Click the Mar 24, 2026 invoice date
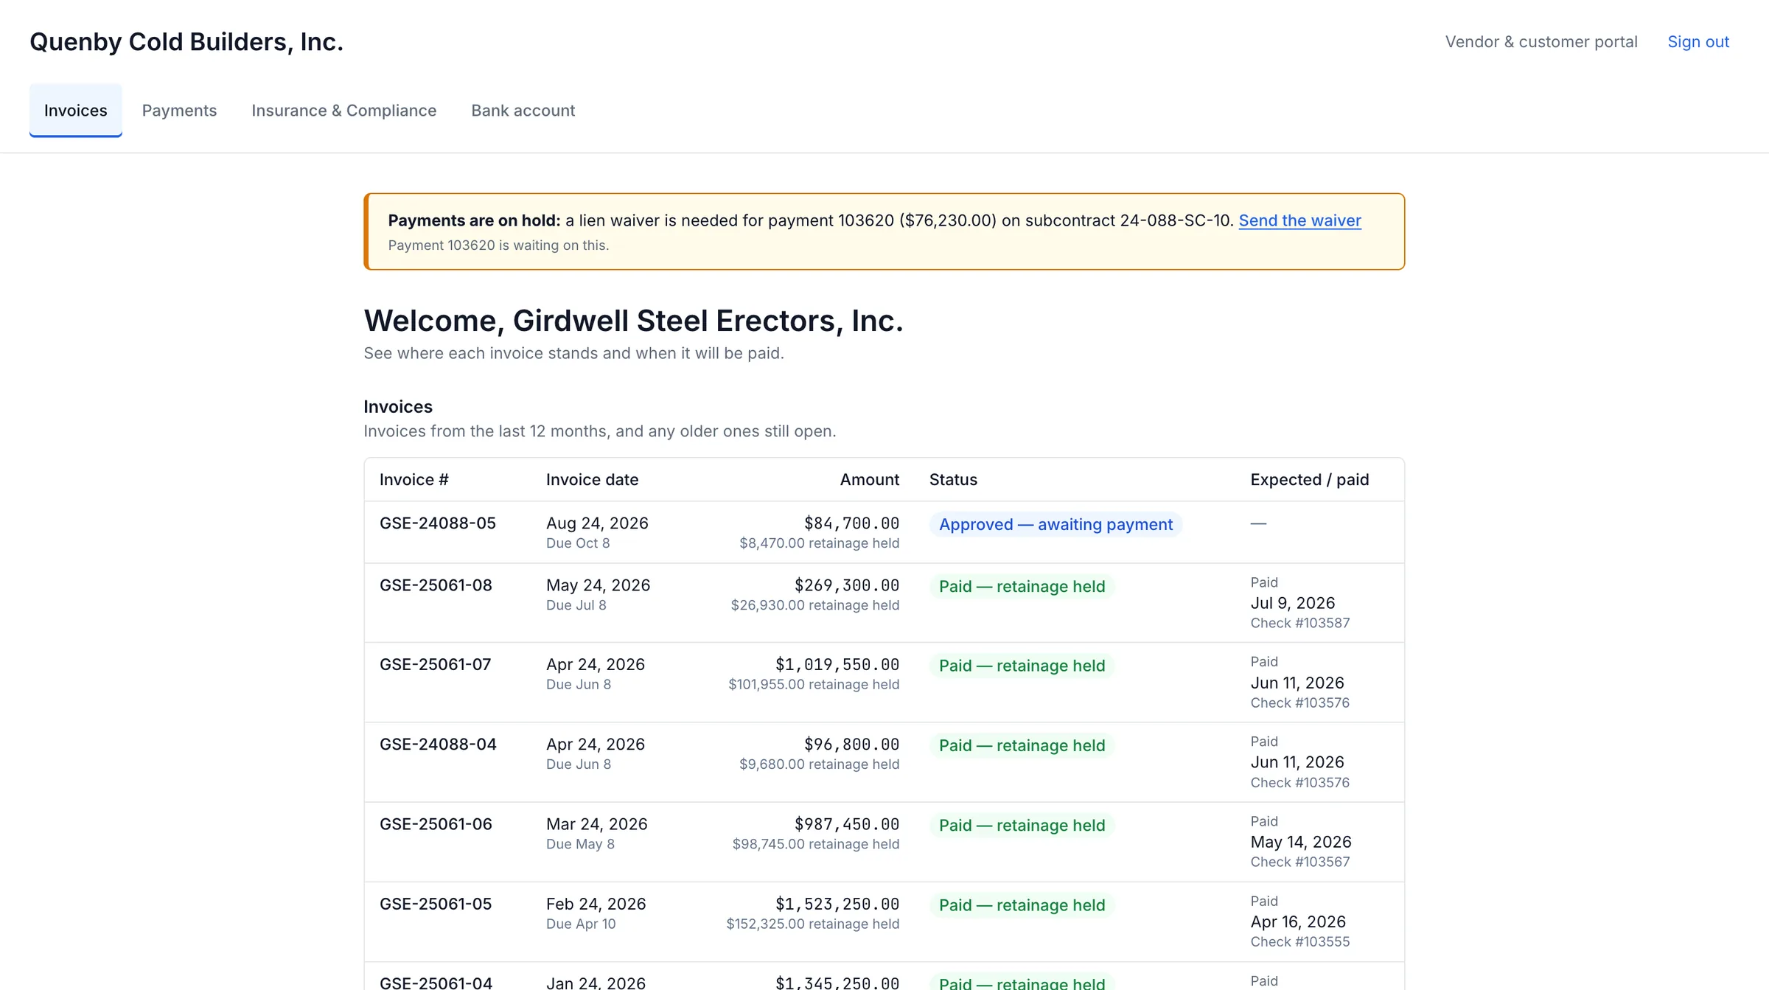The width and height of the screenshot is (1769, 990). tap(596, 824)
